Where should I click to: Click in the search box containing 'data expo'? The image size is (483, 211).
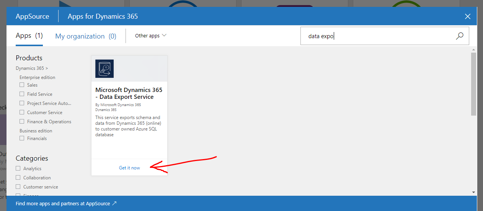[385, 36]
